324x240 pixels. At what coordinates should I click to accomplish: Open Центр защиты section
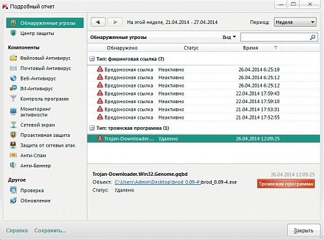37,33
